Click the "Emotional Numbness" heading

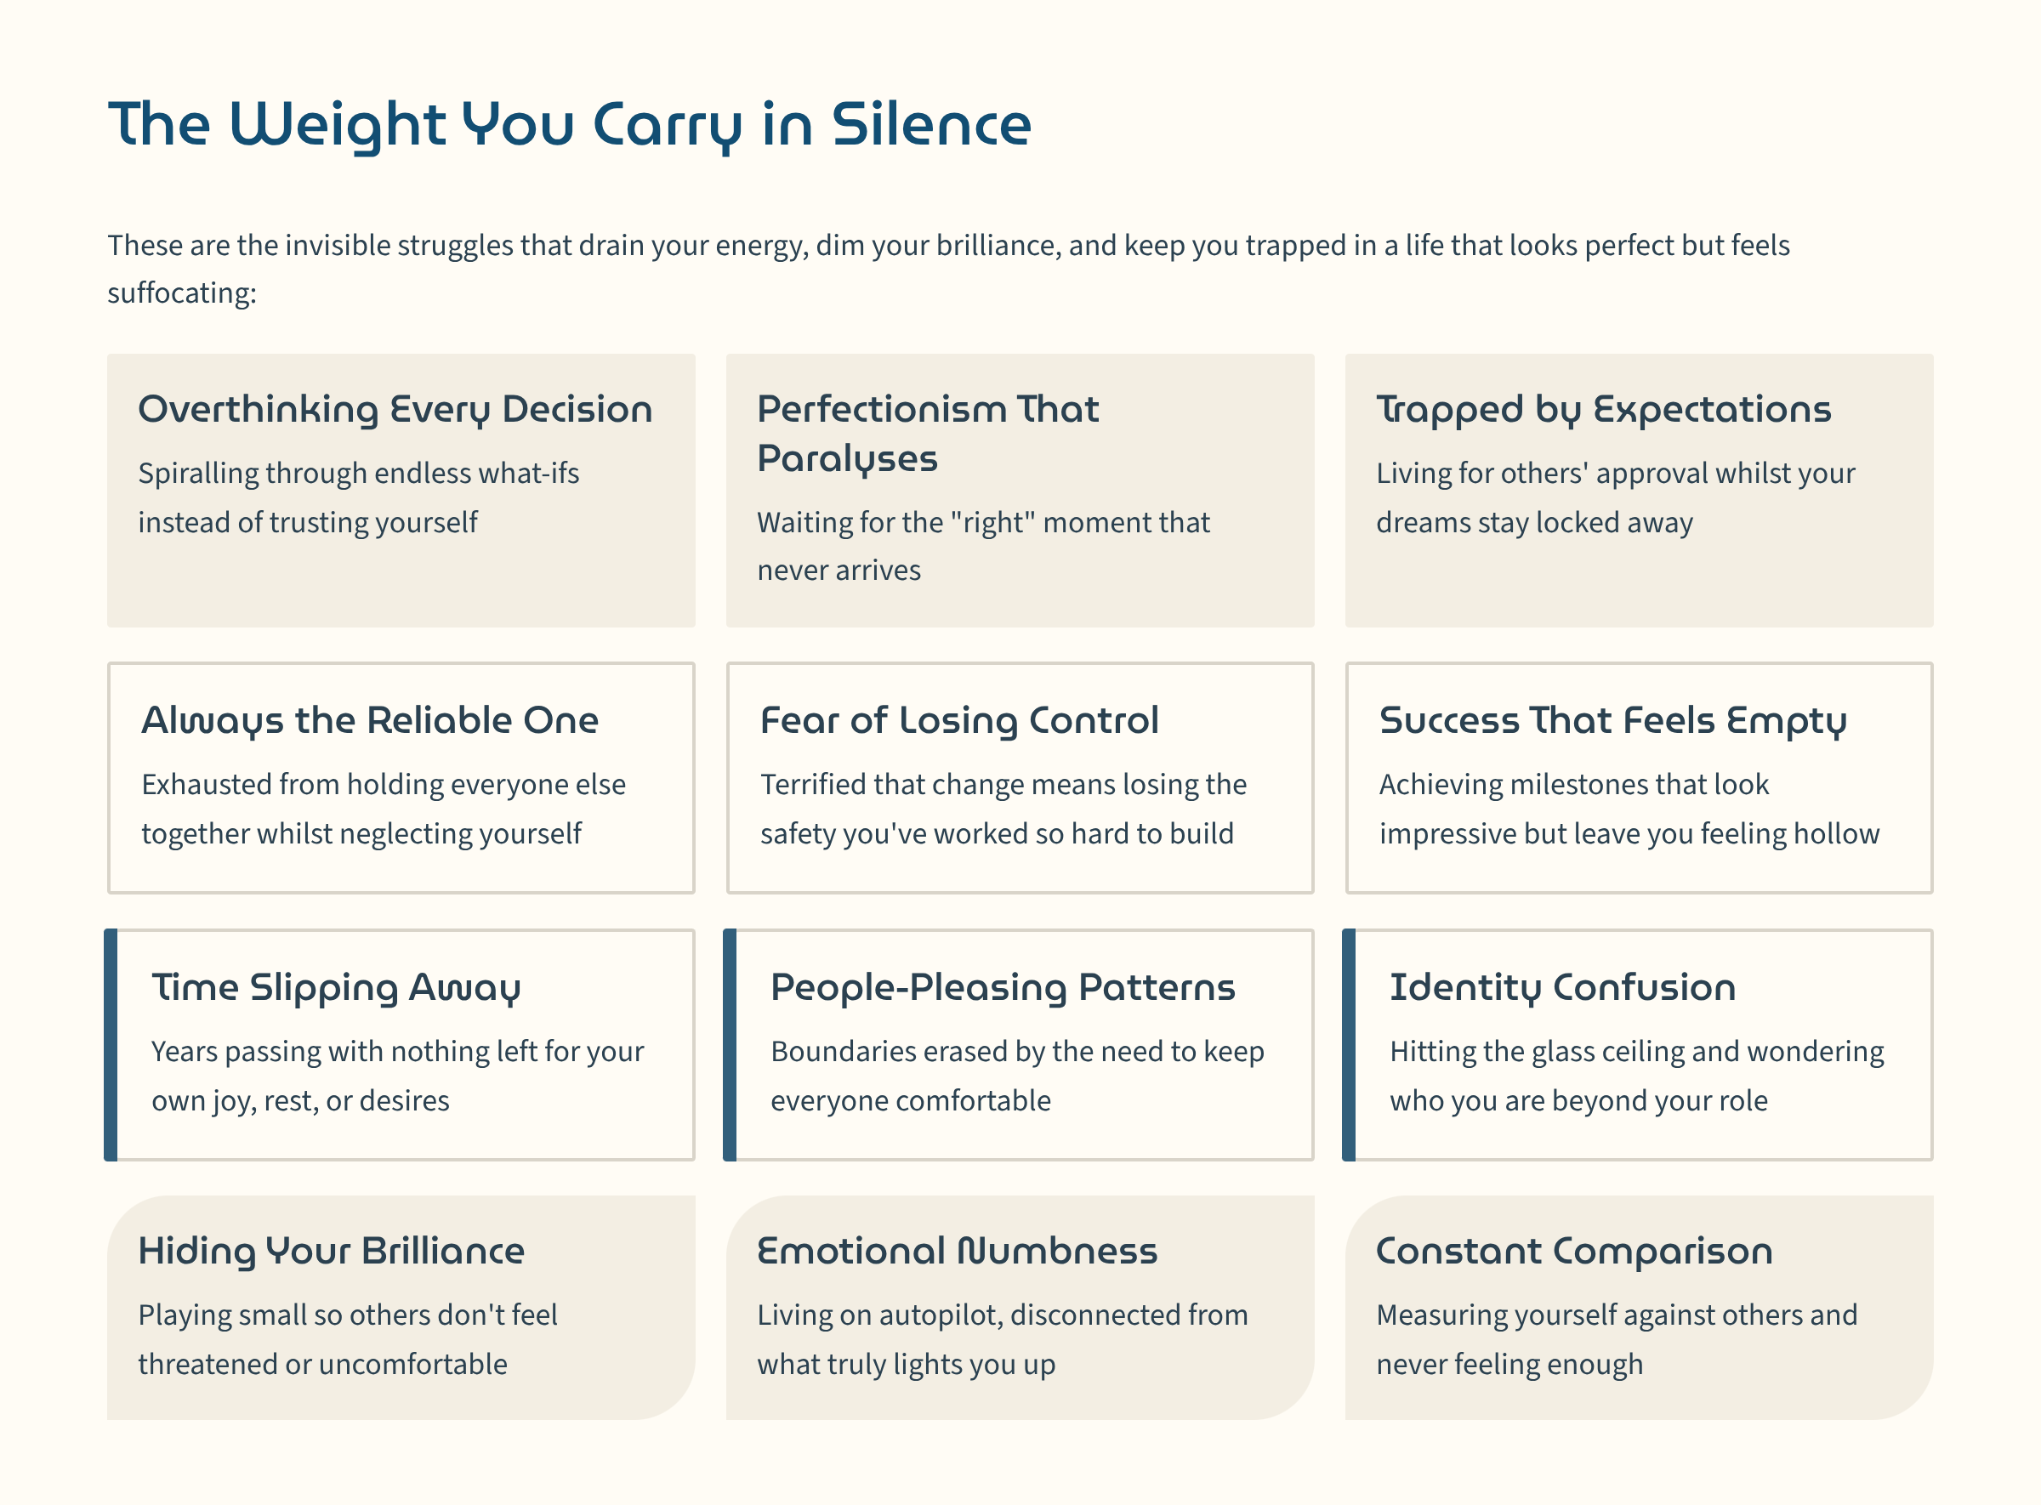[x=957, y=1251]
